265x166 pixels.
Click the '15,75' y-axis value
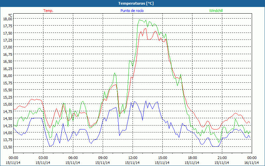coord(8,83)
